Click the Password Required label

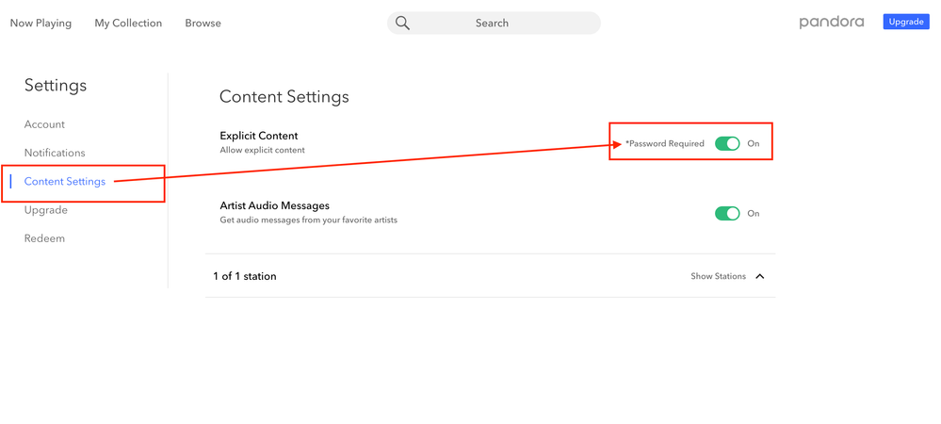click(665, 143)
